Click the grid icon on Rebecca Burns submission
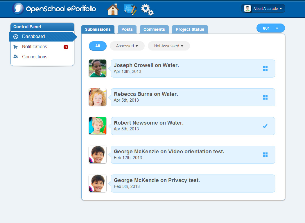This screenshot has width=305, height=223. 265,97
